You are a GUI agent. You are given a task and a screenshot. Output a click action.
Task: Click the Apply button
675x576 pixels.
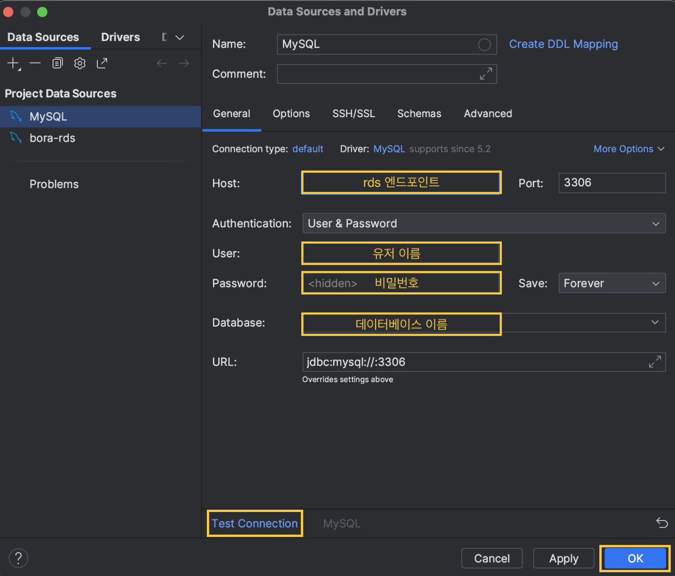(x=564, y=559)
